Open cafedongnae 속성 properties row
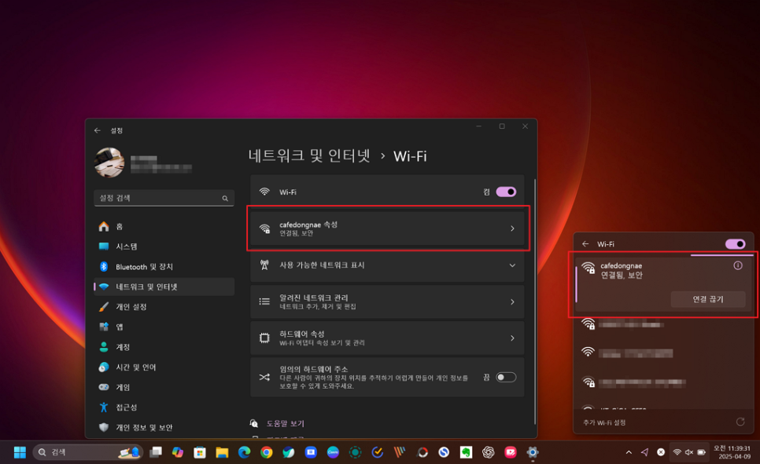The image size is (760, 464). (387, 228)
